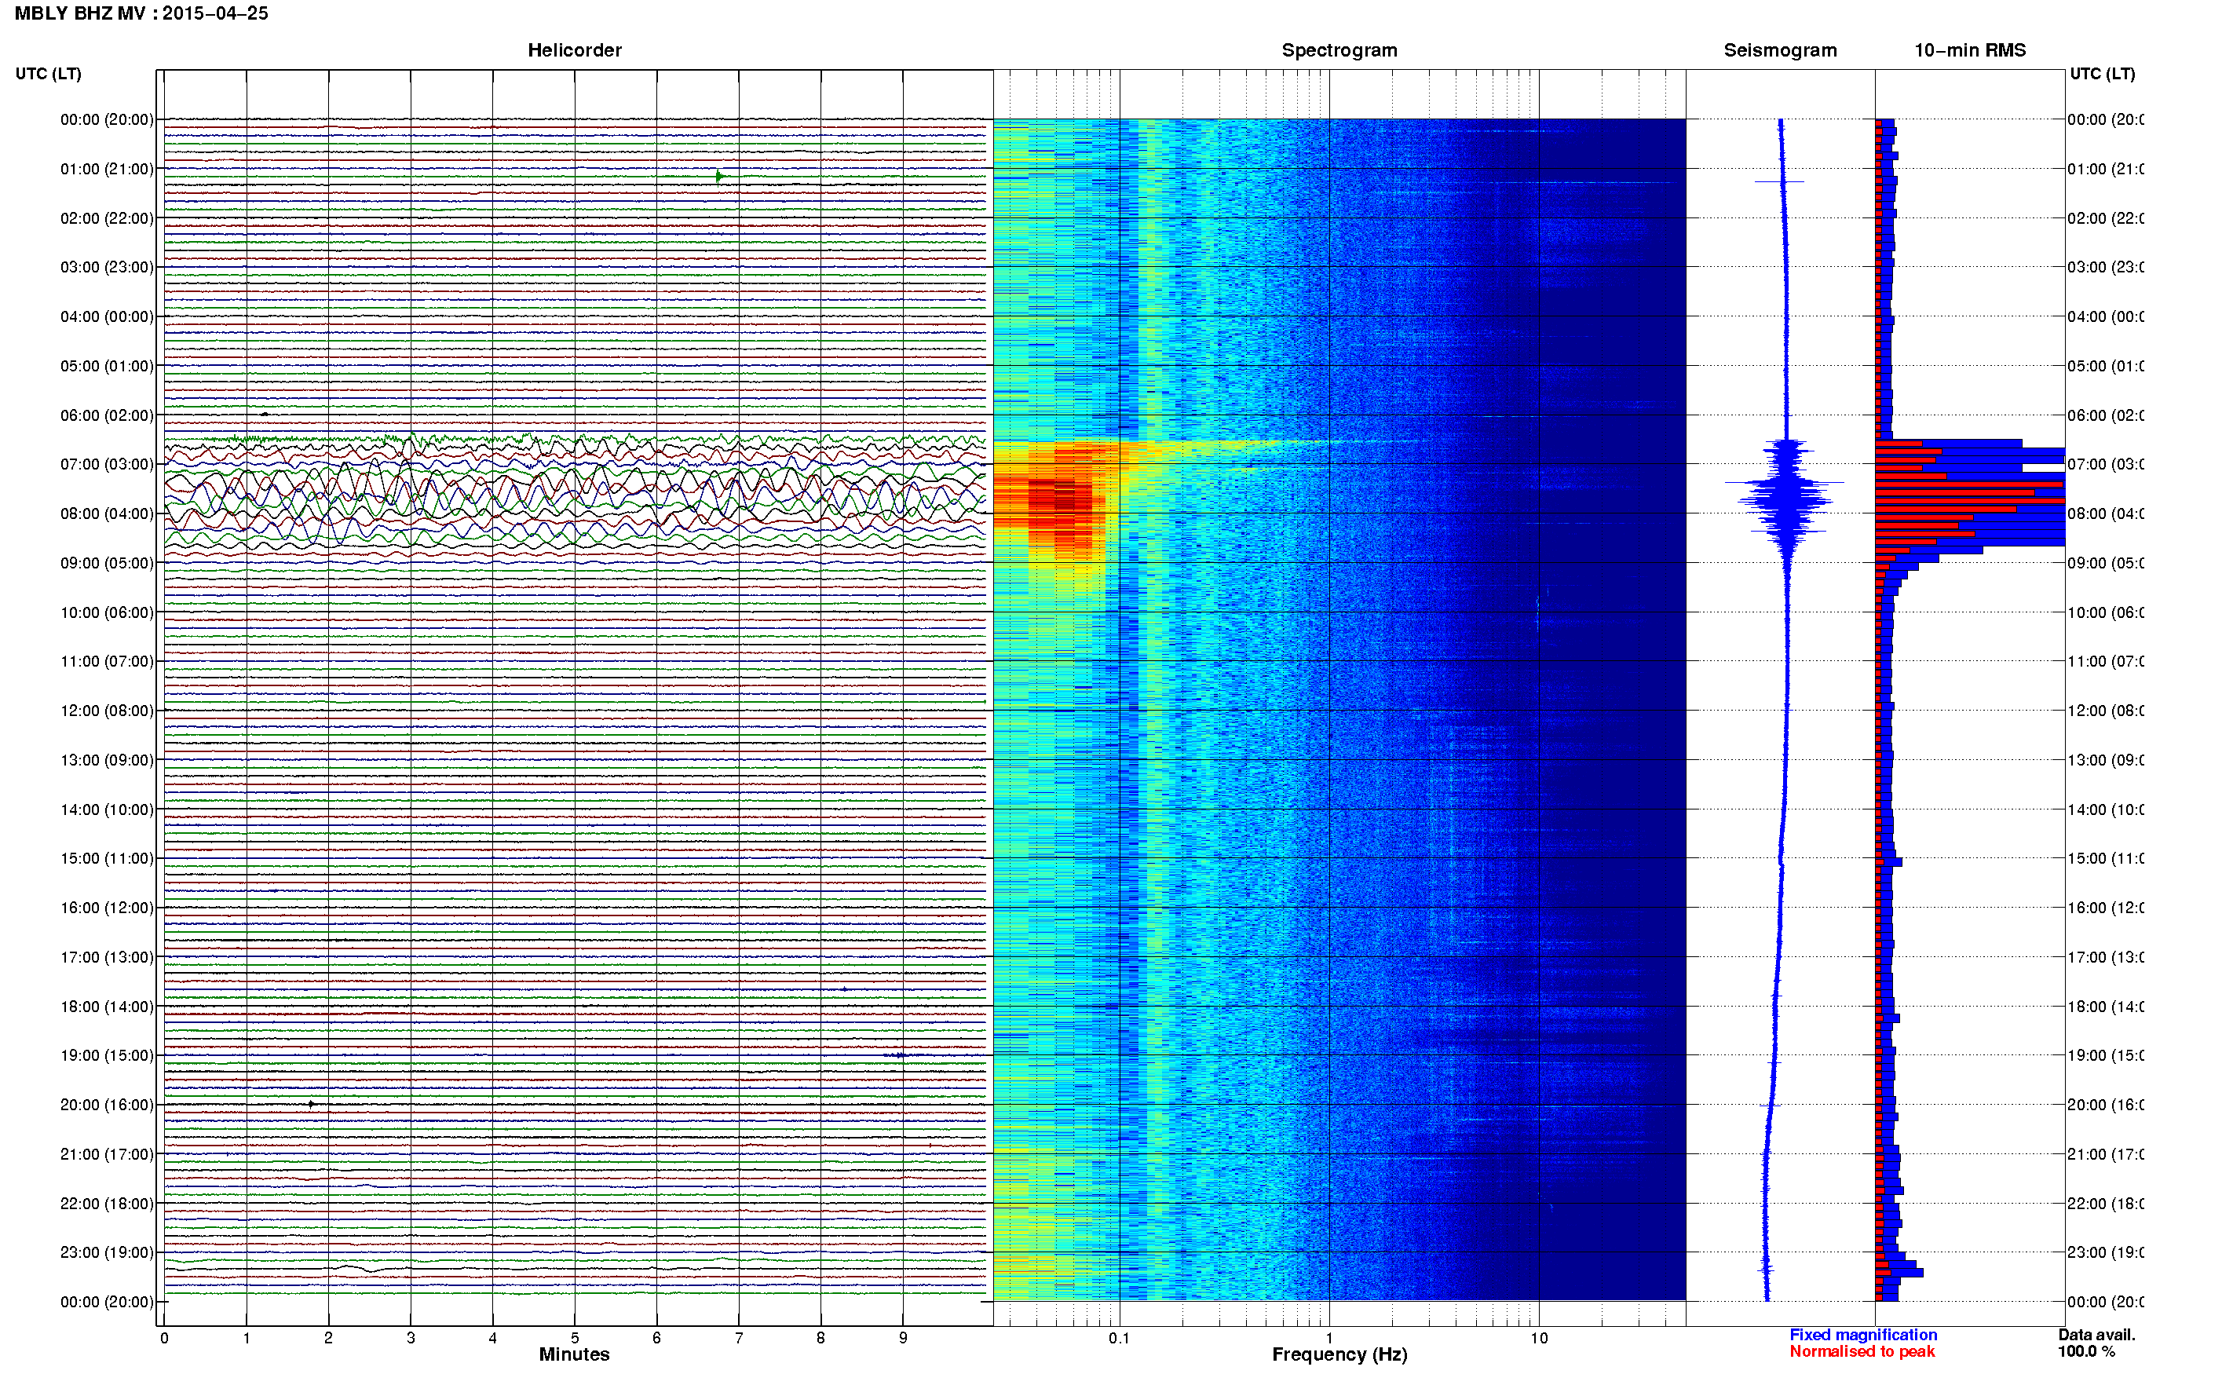Click the 100.0 % data availability value
The width and height of the screenshot is (2233, 1396).
pos(2086,1353)
